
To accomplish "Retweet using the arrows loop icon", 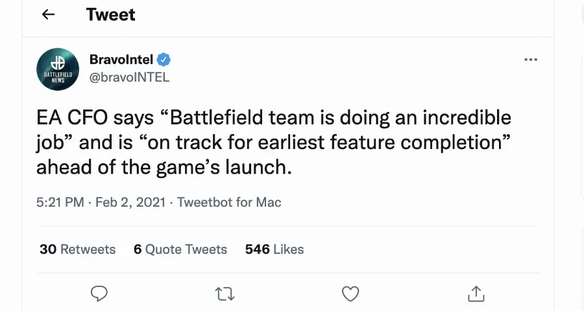I will (x=225, y=294).
